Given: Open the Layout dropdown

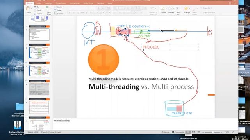Looking at the screenshot, I should click(x=59, y=7).
